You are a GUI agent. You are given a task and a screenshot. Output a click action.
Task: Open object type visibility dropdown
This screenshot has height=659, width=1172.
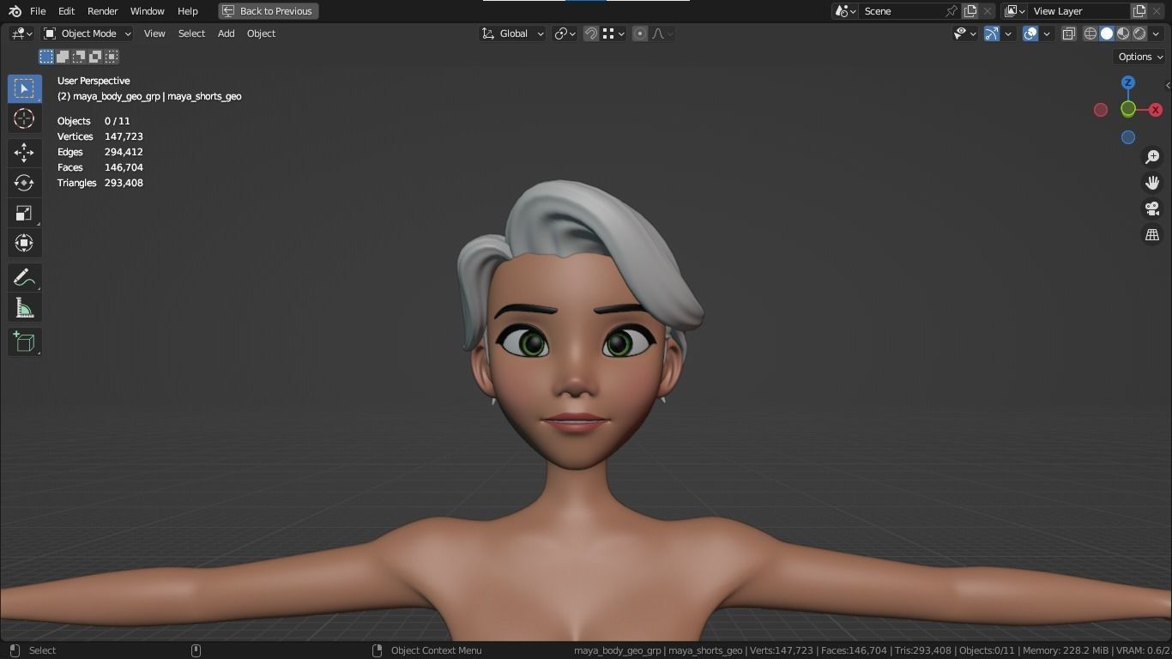coord(965,33)
